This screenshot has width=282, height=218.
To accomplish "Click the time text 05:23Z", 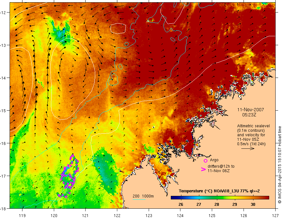I will point(249,115).
